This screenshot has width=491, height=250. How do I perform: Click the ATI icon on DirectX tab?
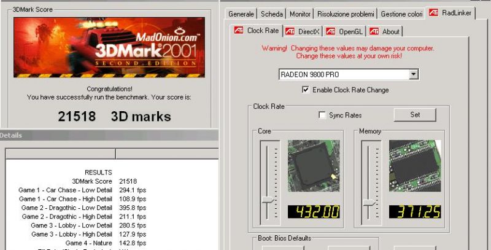[290, 31]
